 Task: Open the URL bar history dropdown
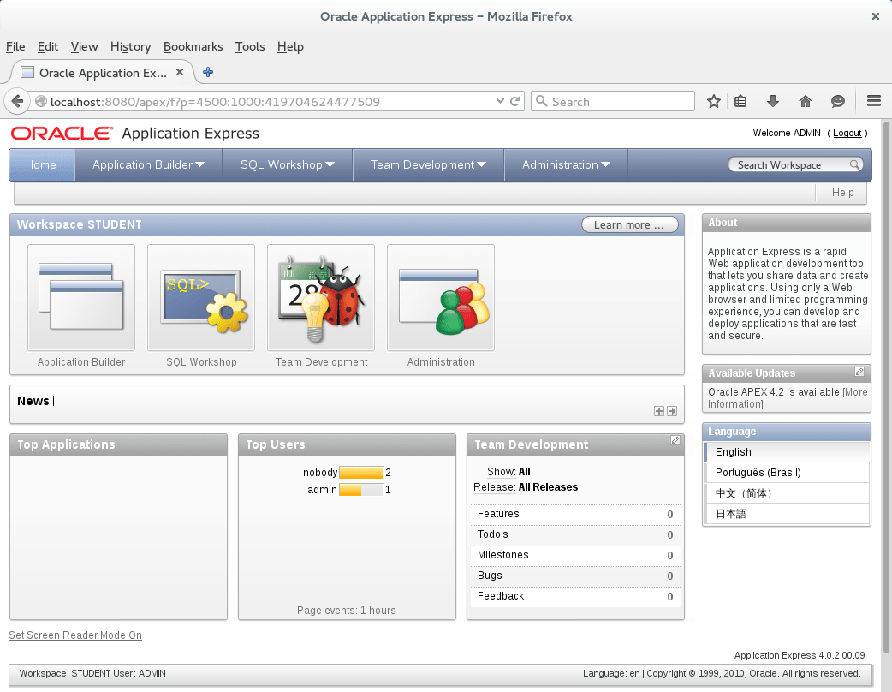(x=500, y=101)
